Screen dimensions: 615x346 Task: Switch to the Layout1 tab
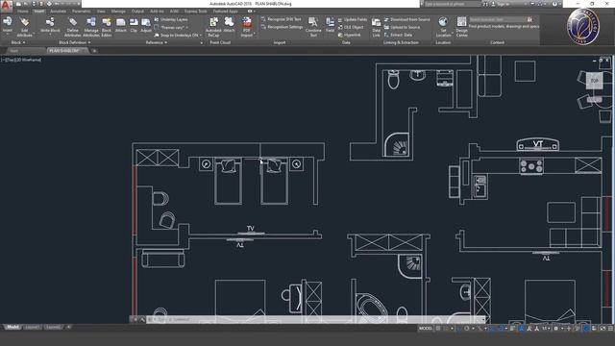pos(32,327)
